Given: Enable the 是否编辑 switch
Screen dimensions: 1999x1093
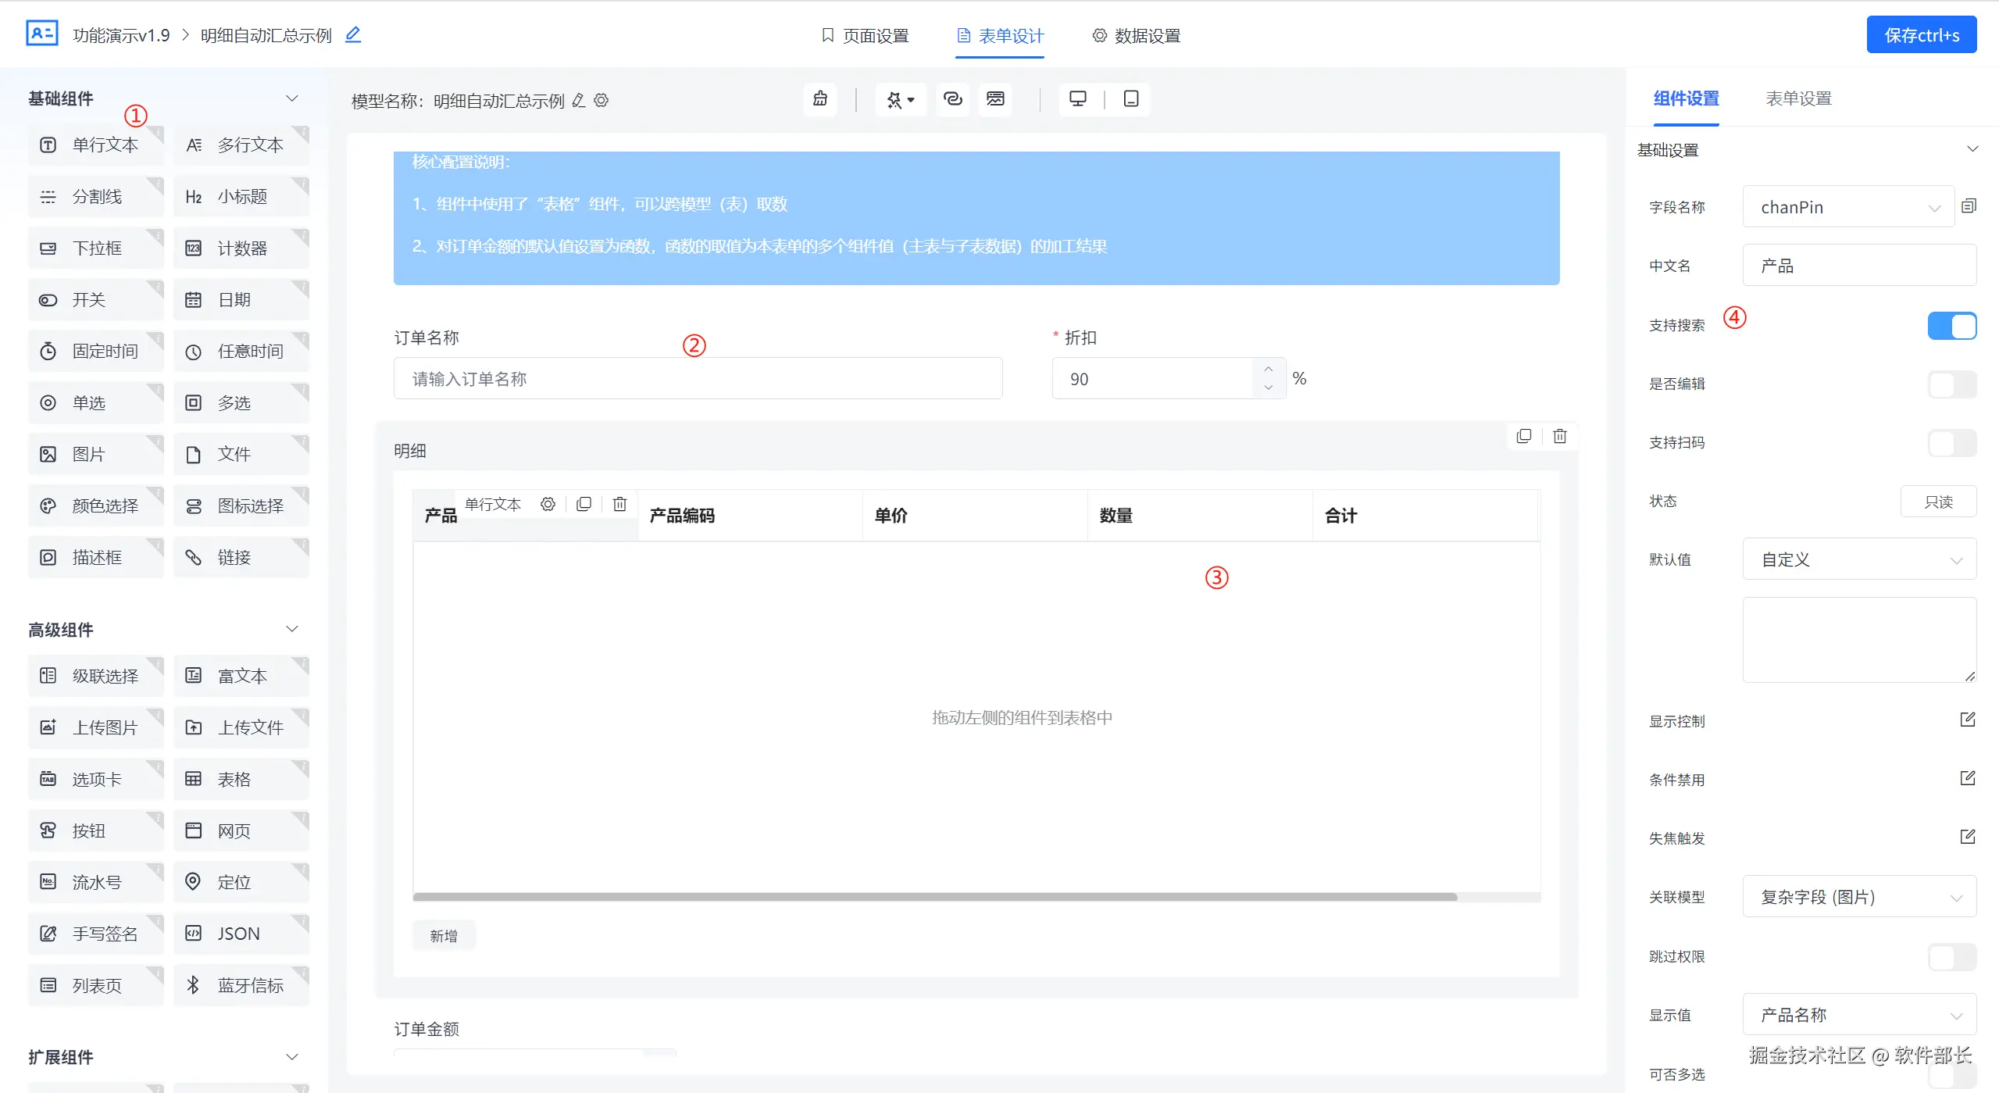Looking at the screenshot, I should click(1951, 384).
